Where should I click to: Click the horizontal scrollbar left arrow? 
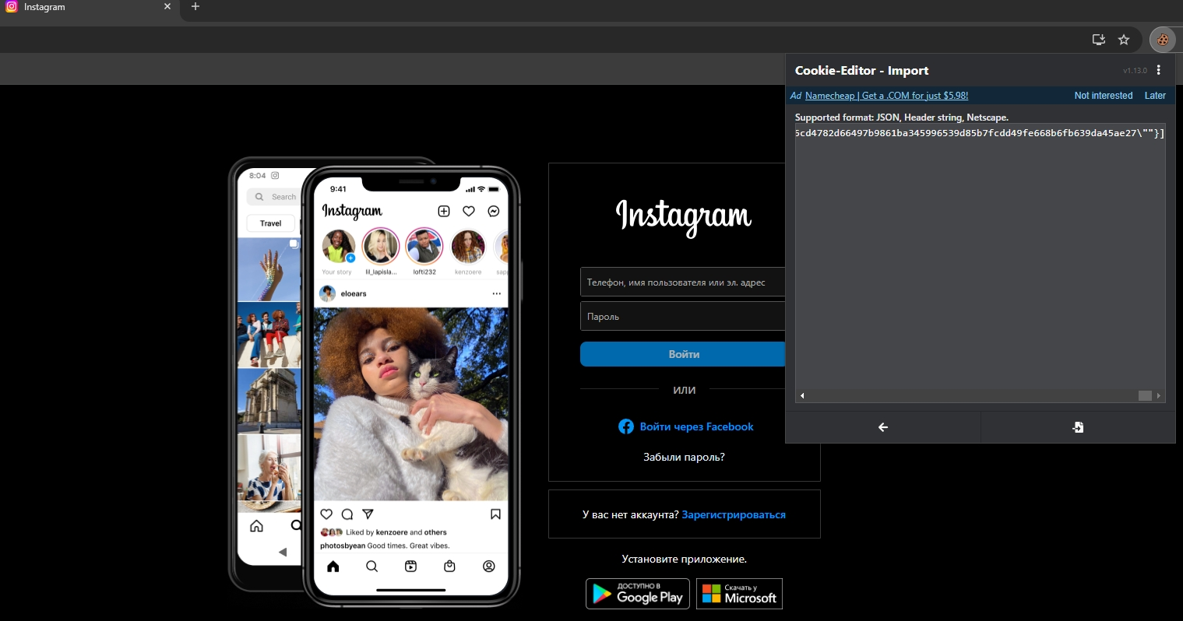click(802, 396)
